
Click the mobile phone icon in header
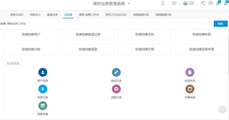click(163, 3)
